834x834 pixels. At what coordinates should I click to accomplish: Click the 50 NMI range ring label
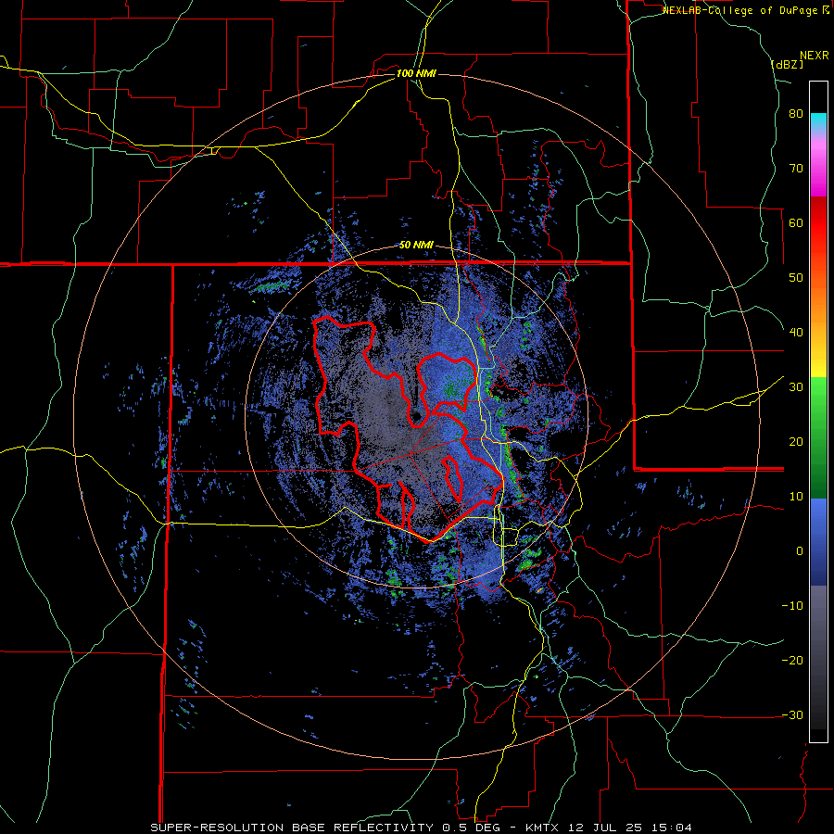416,246
